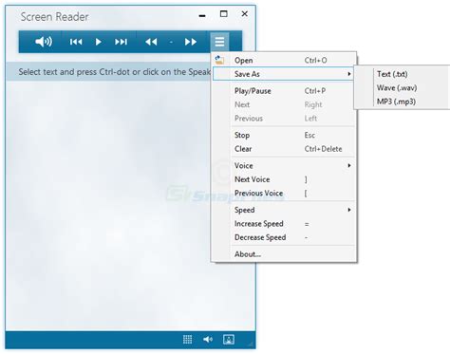450x354 pixels.
Task: Maximize the Screen Reader window
Action: [224, 14]
